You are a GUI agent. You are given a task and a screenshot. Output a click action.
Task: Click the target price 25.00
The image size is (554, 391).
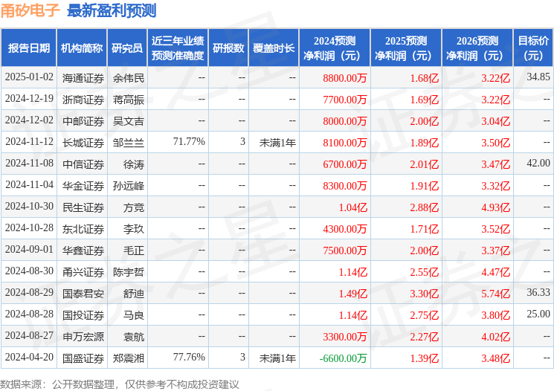pyautogui.click(x=538, y=314)
